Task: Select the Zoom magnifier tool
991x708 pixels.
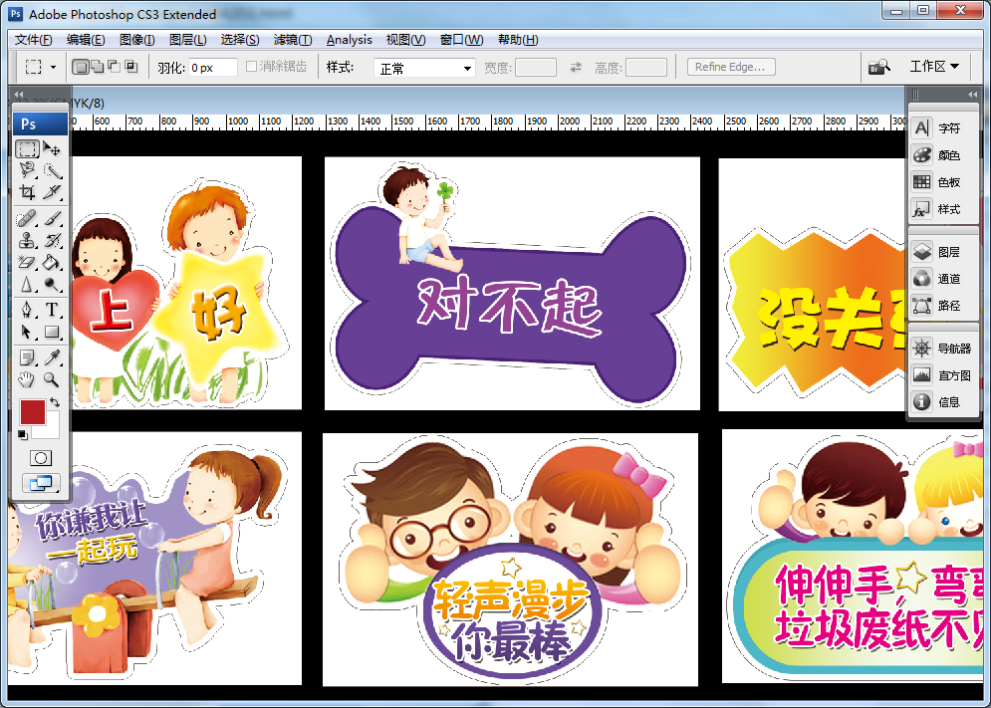Action: pos(52,379)
